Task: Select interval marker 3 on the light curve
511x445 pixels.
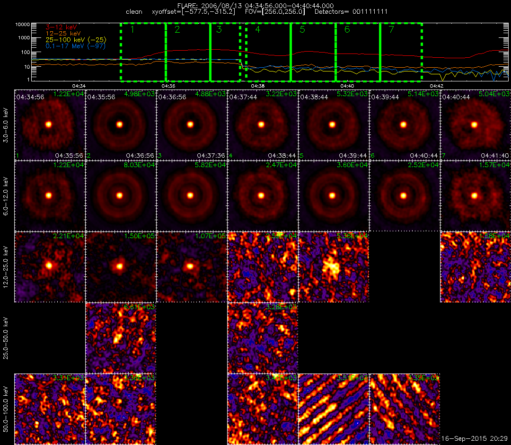Action: pyautogui.click(x=219, y=30)
